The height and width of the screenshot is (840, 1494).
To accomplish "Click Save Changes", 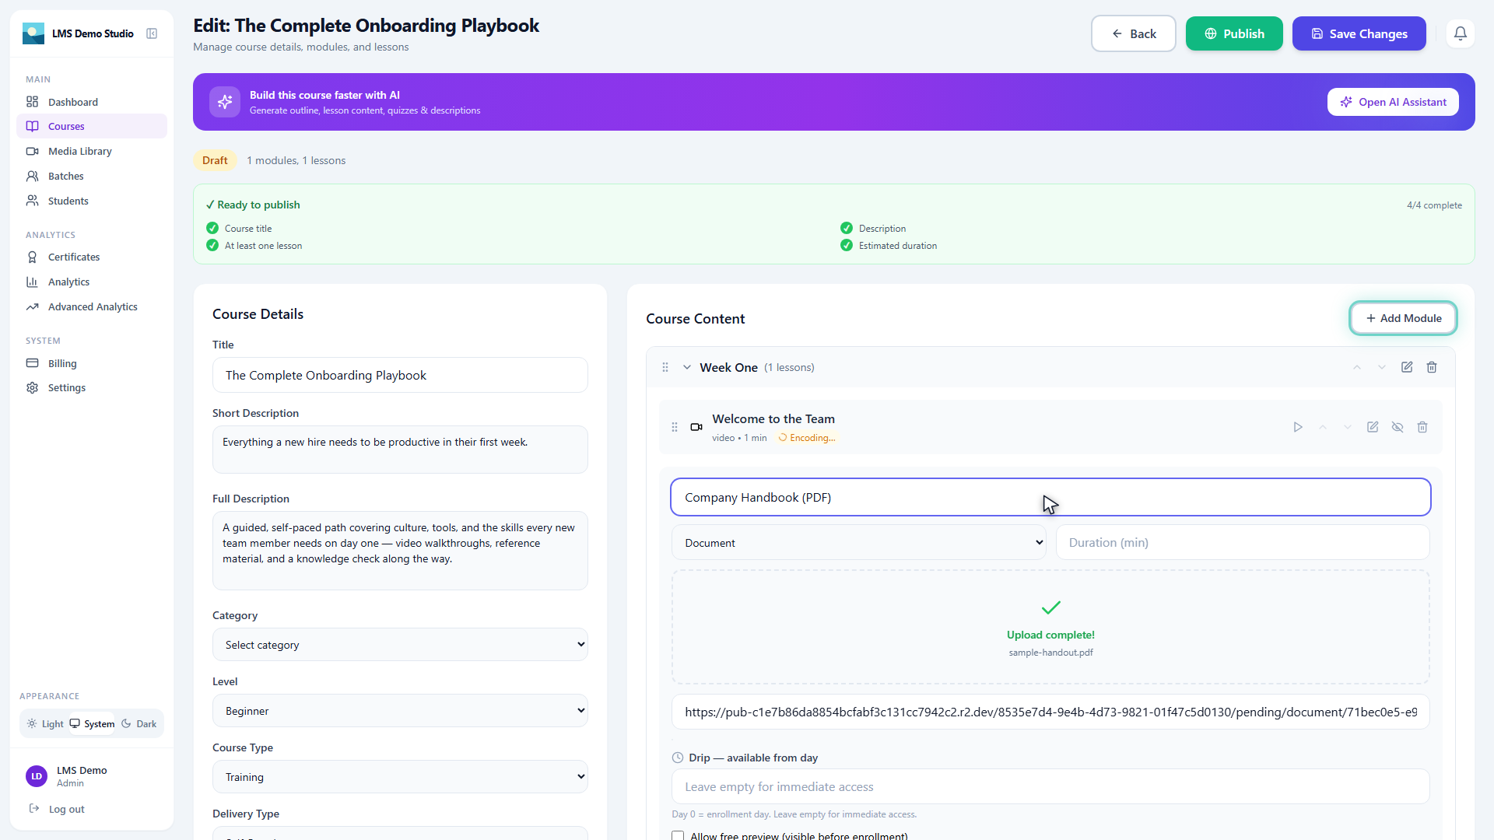I will (1359, 33).
